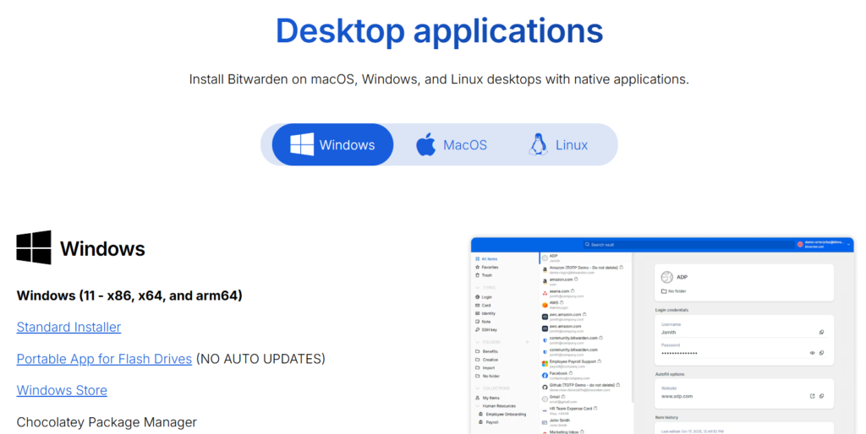The width and height of the screenshot is (866, 434).
Task: Switch to the MacOS tab
Action: click(452, 145)
